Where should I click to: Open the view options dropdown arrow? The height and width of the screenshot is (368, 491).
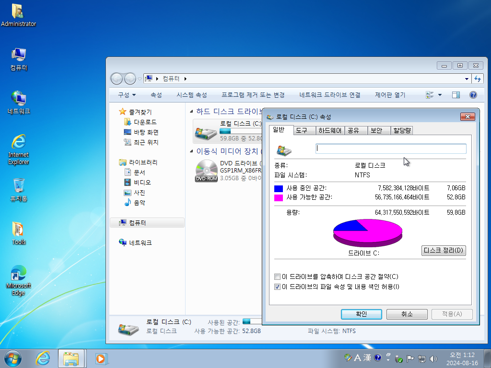click(440, 95)
